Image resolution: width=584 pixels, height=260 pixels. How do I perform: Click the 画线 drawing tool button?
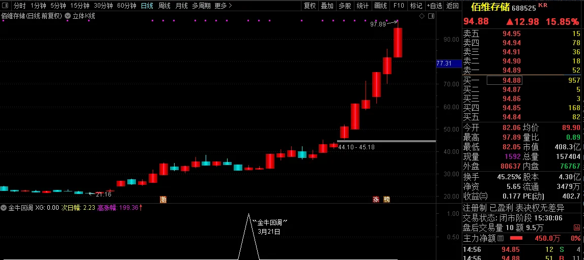(x=380, y=6)
